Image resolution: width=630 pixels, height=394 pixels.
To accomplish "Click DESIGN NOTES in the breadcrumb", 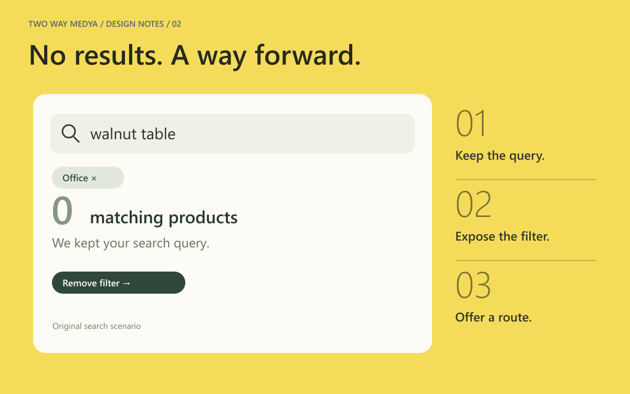I will (x=134, y=24).
